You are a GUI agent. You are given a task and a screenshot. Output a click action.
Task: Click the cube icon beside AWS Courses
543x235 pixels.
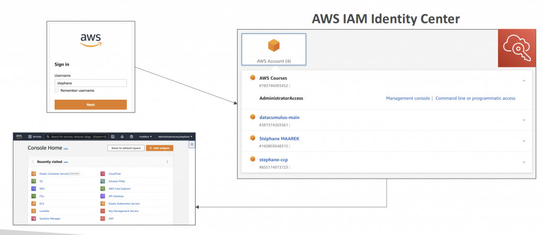253,77
